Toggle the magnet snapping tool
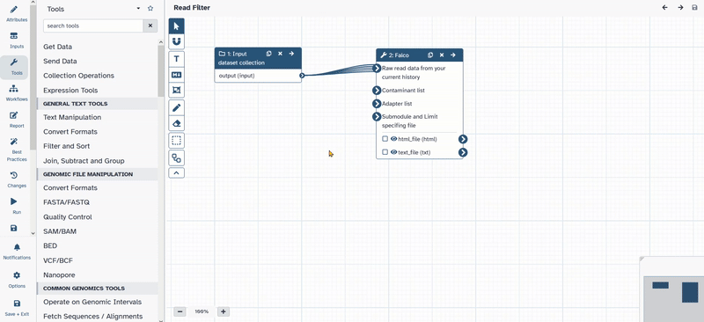The image size is (704, 322). coord(177,41)
